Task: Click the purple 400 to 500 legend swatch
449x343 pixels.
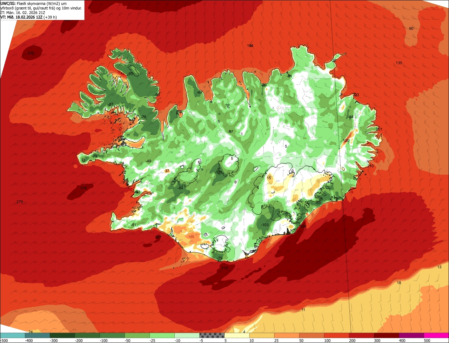Action: point(411,335)
